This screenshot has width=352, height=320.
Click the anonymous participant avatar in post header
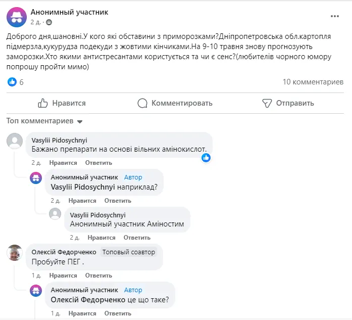coord(16,17)
